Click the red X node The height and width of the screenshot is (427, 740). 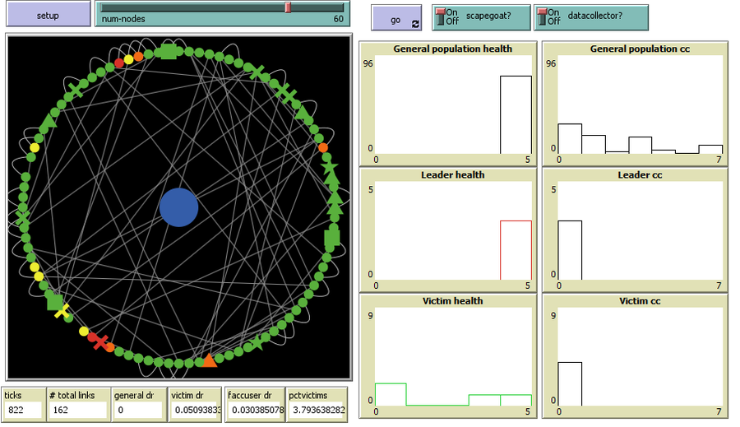(100, 341)
